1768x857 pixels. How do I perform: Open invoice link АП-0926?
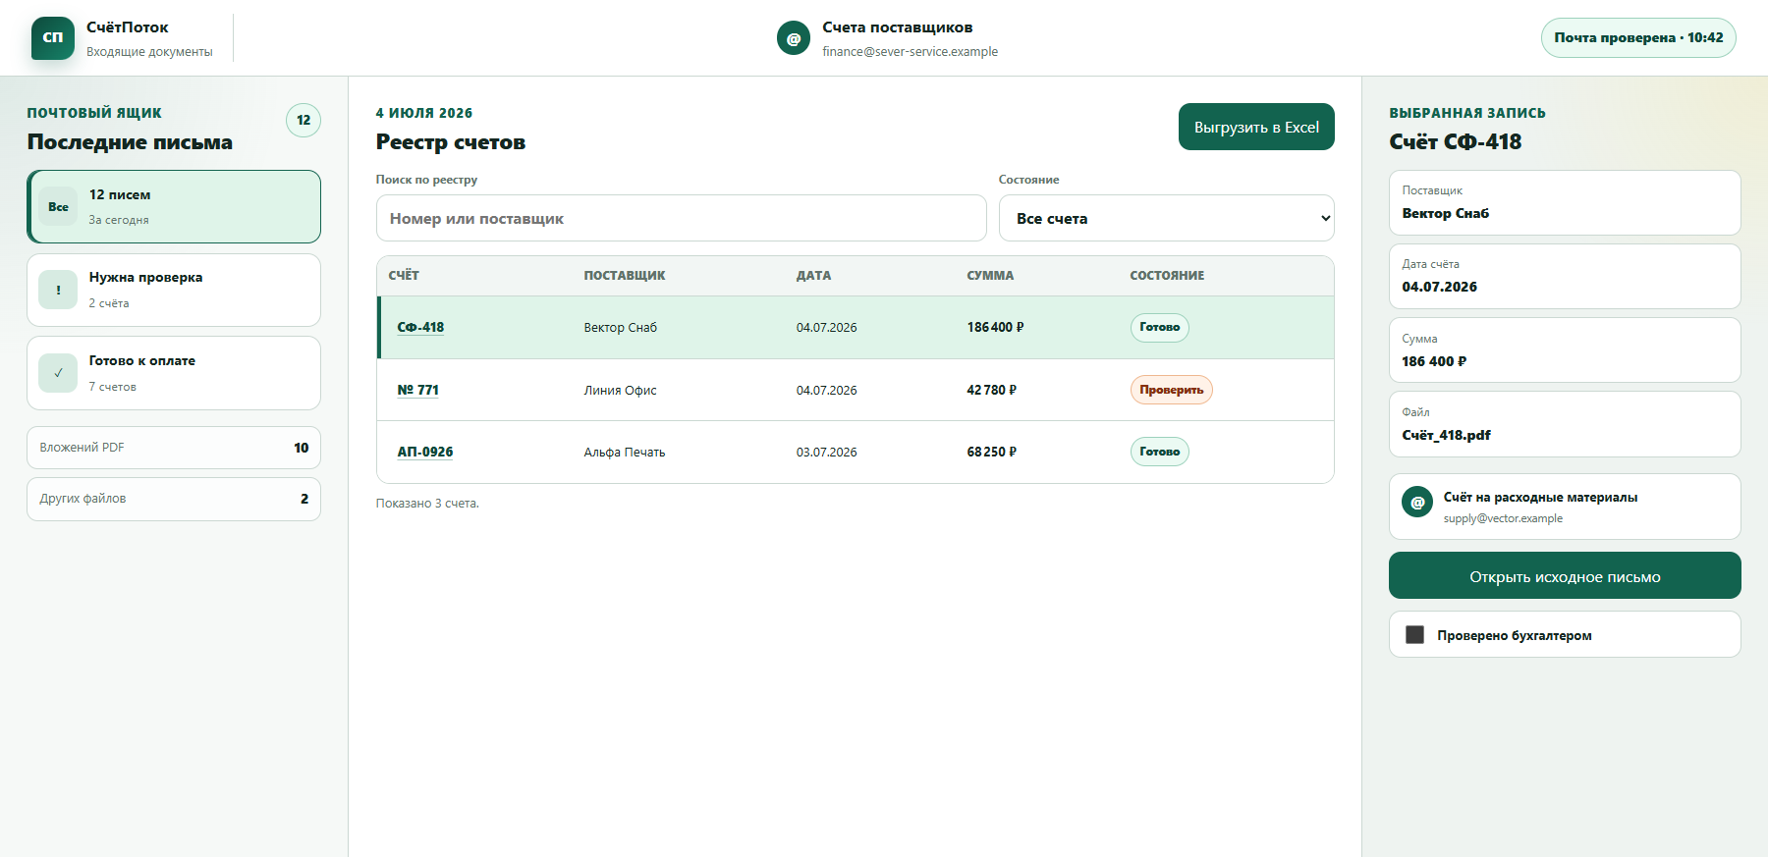[425, 452]
